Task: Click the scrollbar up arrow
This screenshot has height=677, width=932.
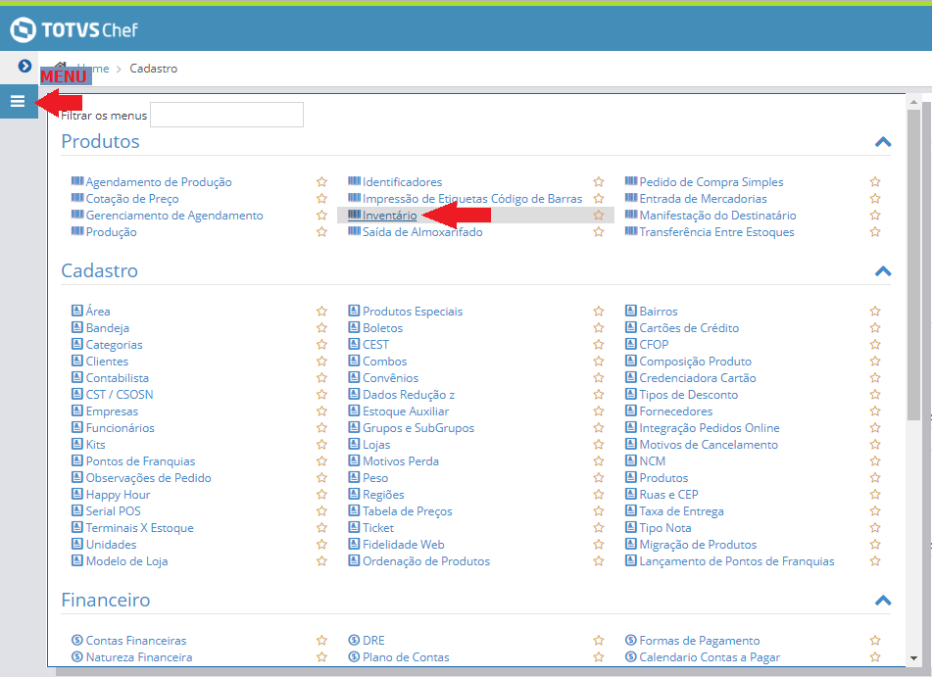Action: [913, 102]
